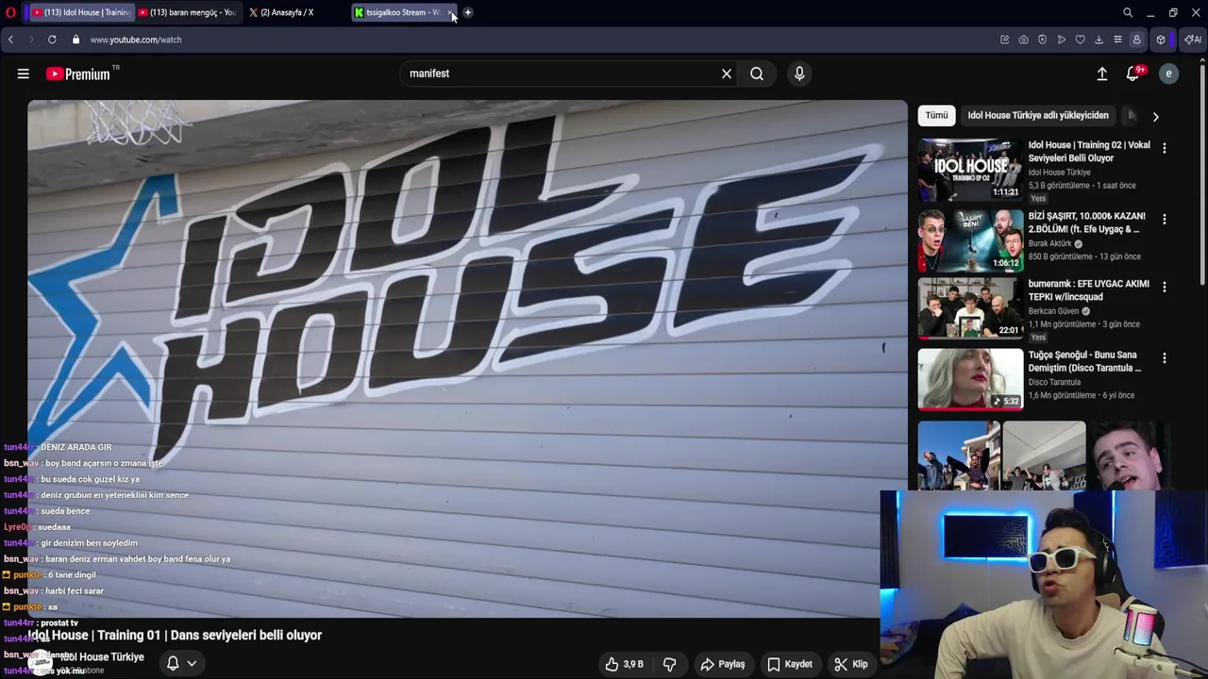Open options menu for Idol House Training 02

(1164, 148)
